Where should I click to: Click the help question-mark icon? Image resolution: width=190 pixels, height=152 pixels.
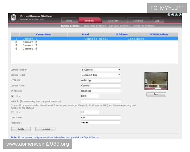pyautogui.click(x=176, y=15)
